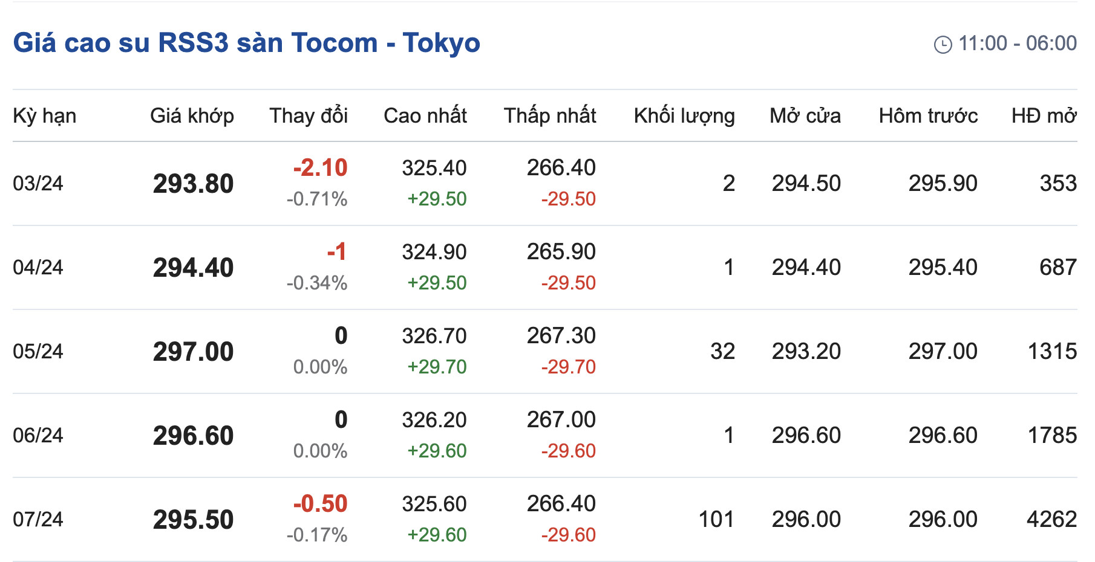Select the 07/24 contract row term
This screenshot has width=1095, height=562.
(38, 519)
